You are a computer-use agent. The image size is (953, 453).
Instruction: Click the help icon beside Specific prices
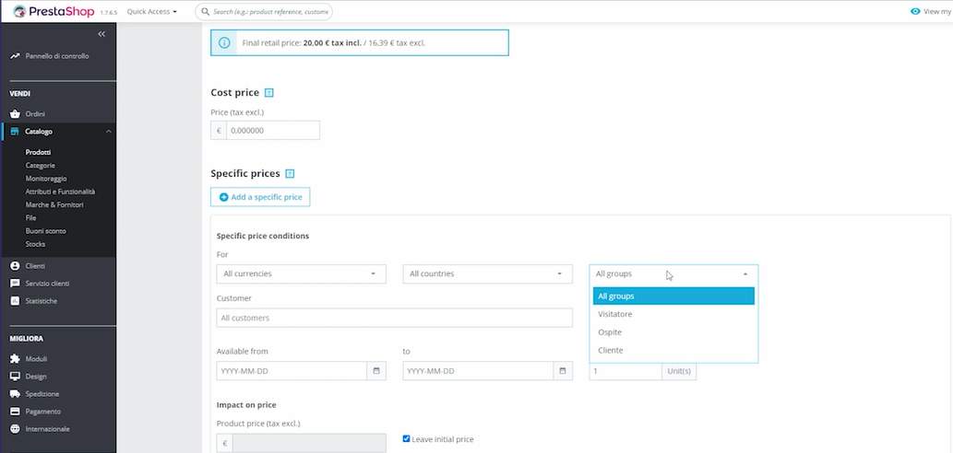pyautogui.click(x=290, y=173)
